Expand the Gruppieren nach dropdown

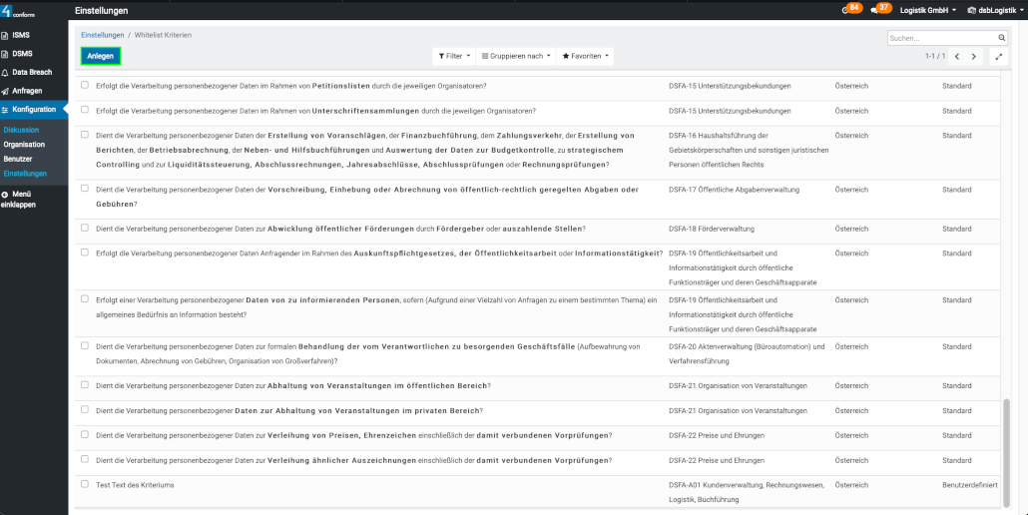tap(515, 56)
